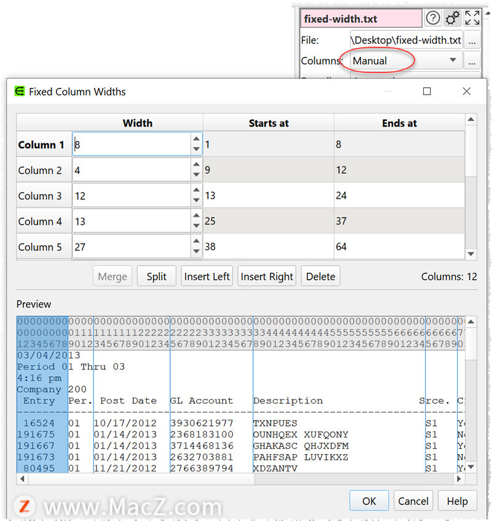The width and height of the screenshot is (492, 523).
Task: Click the Column 4 width field showing 13
Action: [131, 221]
